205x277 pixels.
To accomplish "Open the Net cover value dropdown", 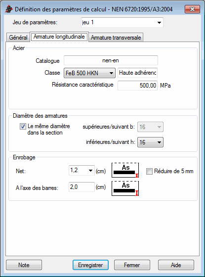I will pyautogui.click(x=82, y=171).
